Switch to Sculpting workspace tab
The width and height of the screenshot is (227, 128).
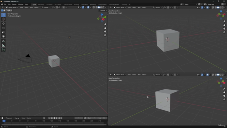tap(49, 5)
